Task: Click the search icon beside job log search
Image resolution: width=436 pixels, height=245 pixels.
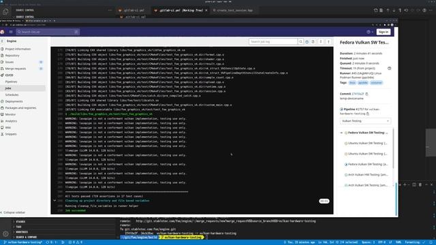Action: (x=300, y=42)
